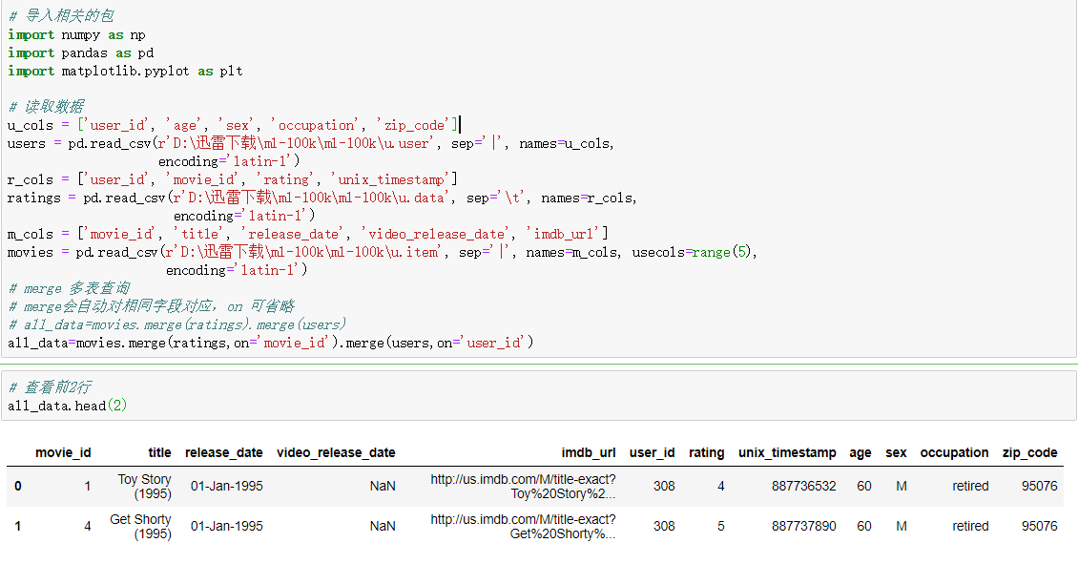The image size is (1078, 564).
Task: Click the timestamp value 887737890
Action: (x=803, y=527)
